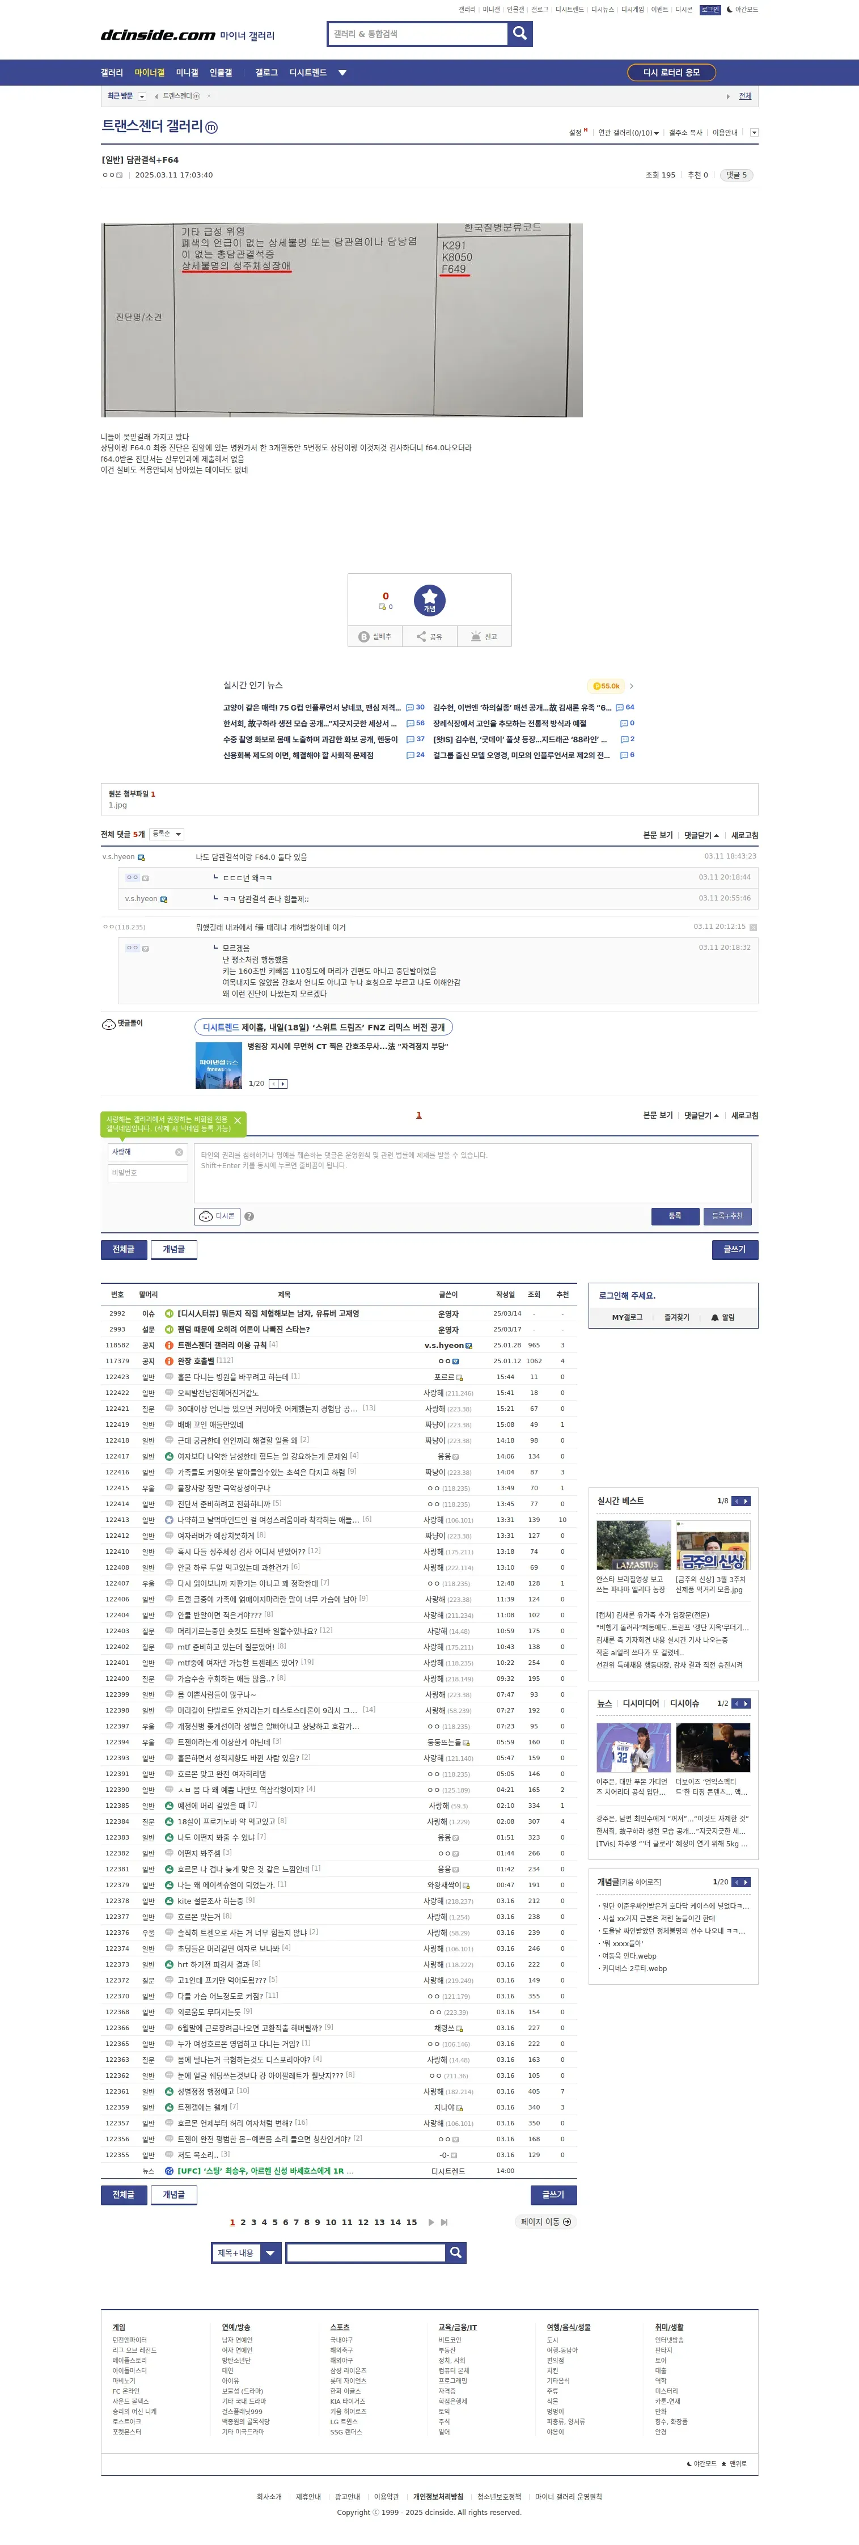The image size is (859, 2545).
Task: Select 인물갤 in the blue nav bar
Action: click(220, 73)
